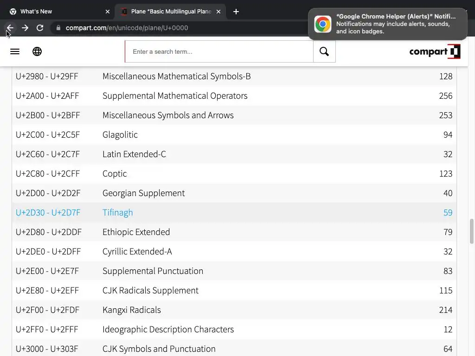Click the browser forward arrow
This screenshot has height=356, width=475.
(x=25, y=28)
